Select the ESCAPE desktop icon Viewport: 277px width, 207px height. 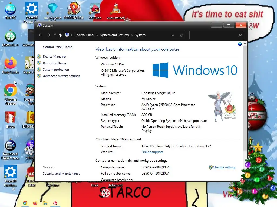tap(28, 120)
